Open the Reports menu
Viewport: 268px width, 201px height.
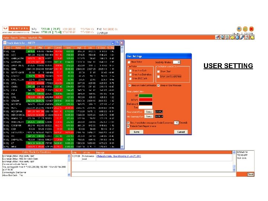tap(14, 38)
